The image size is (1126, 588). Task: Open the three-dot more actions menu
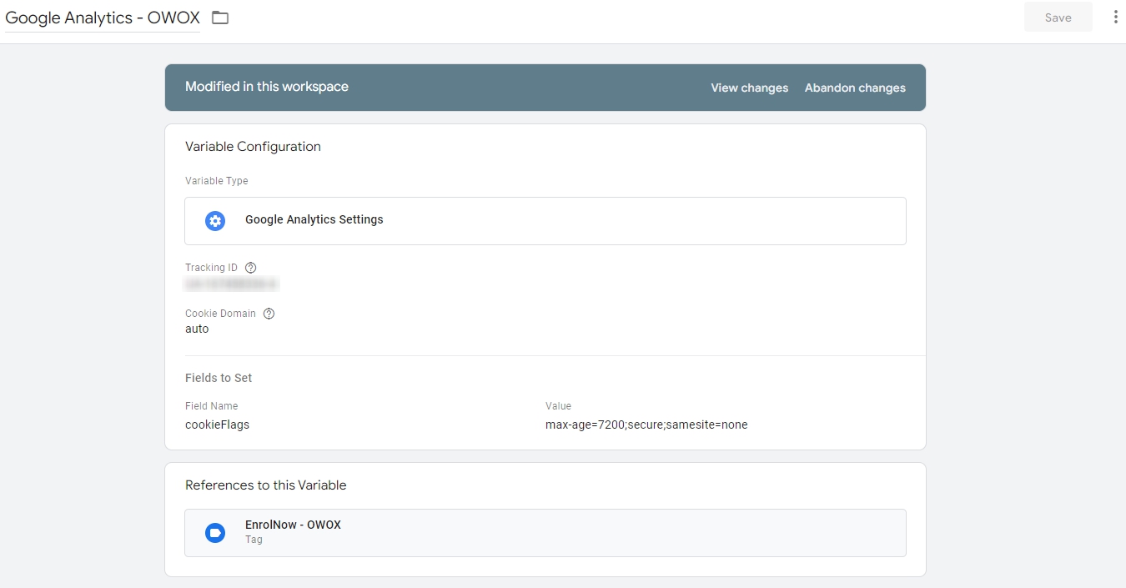pos(1115,18)
